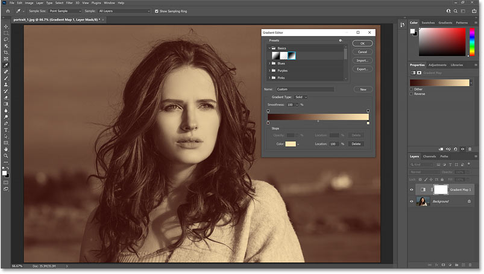
Task: Select the Rectangular Marquee tool
Action: [6, 33]
